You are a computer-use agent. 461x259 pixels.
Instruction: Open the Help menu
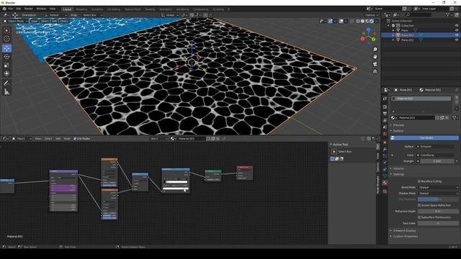click(53, 9)
